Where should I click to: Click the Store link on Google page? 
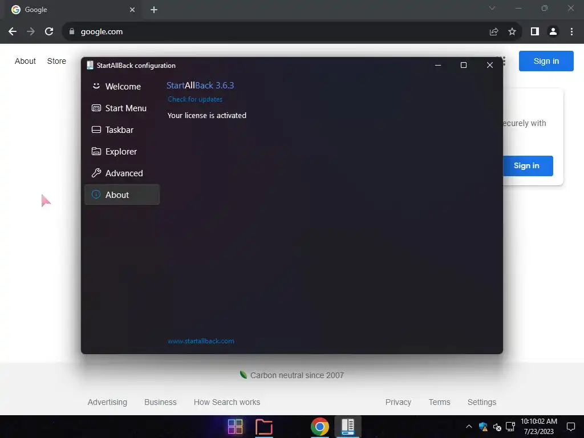point(56,61)
